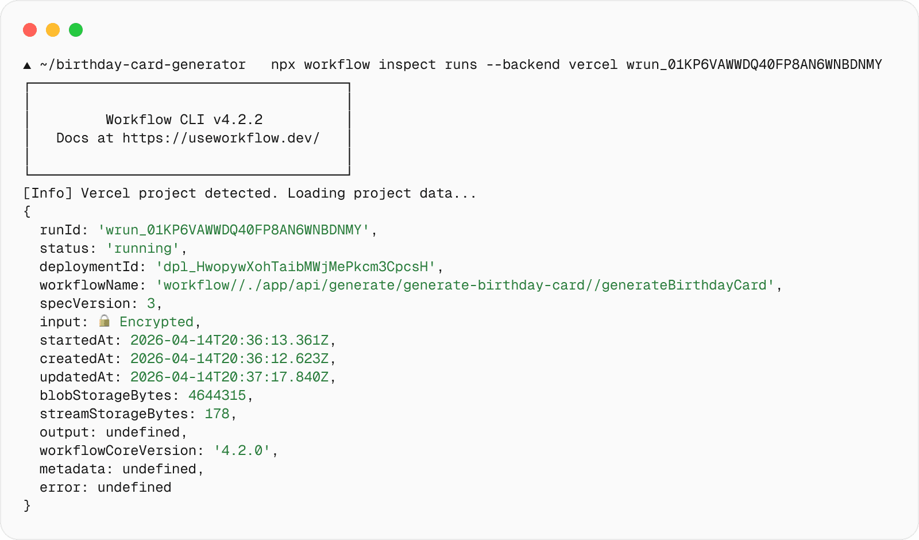Click the yellow minimize window button
Screen dimensions: 919x540
(53, 30)
